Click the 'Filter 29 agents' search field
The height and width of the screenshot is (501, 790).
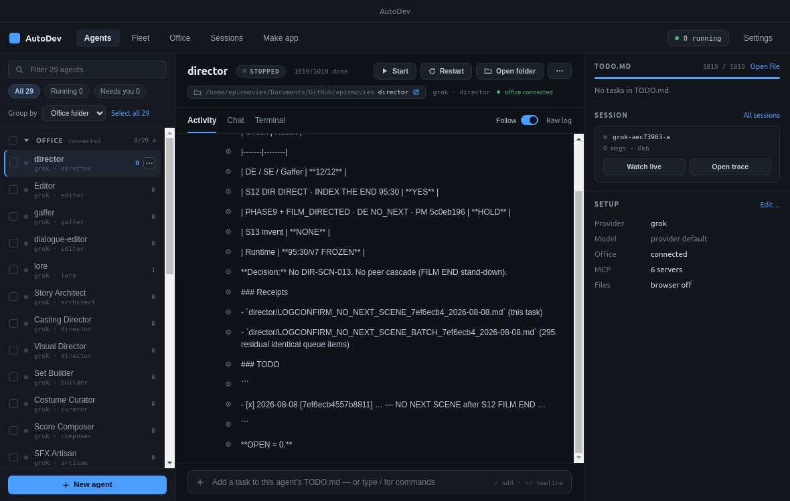coord(87,70)
